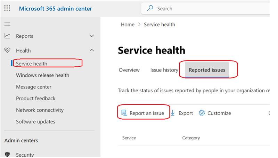Click the Service health page title
Image resolution: width=278 pixels, height=158 pixels.
tap(152, 50)
